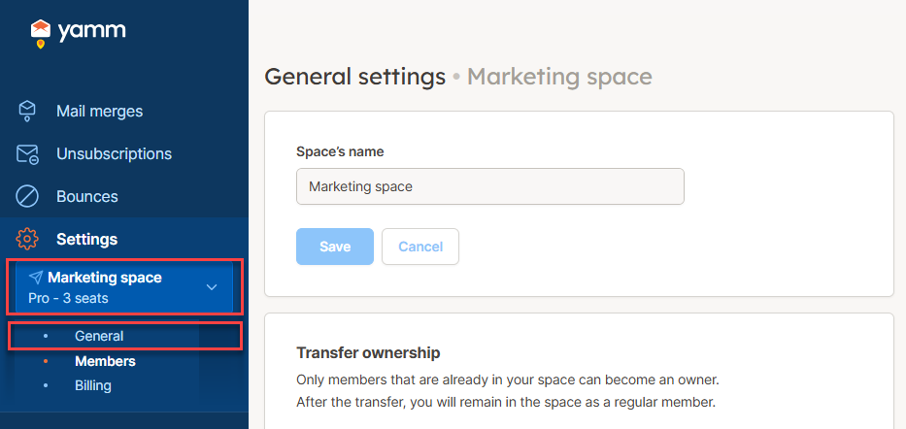The width and height of the screenshot is (906, 429).
Task: Click the orange bullet beside Members
Action: tap(46, 361)
